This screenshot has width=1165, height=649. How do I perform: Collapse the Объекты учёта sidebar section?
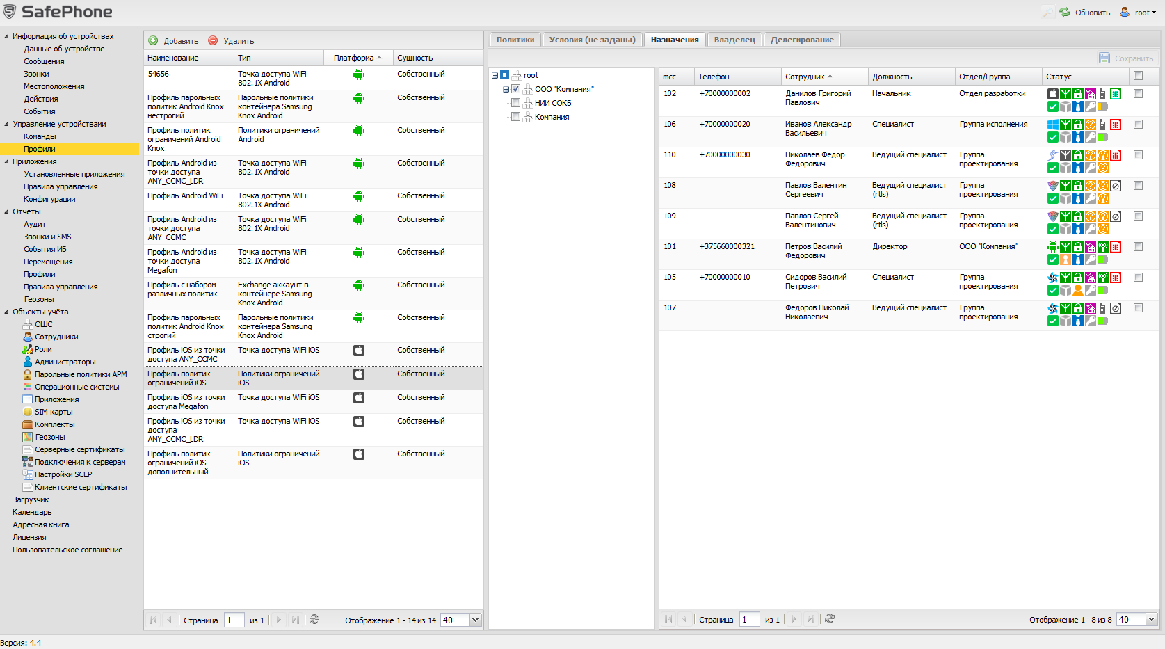(6, 312)
